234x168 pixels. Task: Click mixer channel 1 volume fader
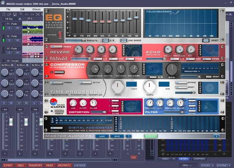pyautogui.click(x=11, y=122)
